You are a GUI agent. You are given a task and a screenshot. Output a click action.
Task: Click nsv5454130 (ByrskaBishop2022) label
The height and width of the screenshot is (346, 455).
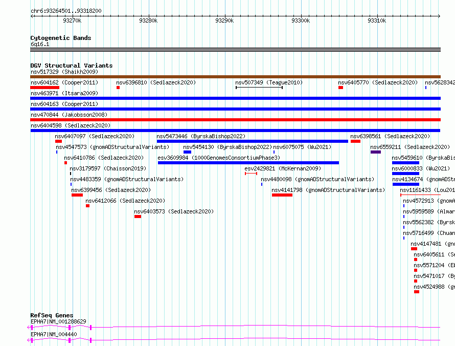tap(227, 147)
